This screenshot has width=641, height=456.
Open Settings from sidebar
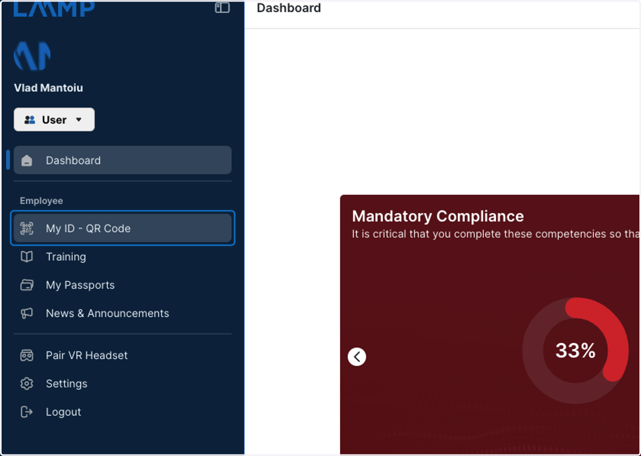[x=122, y=383]
